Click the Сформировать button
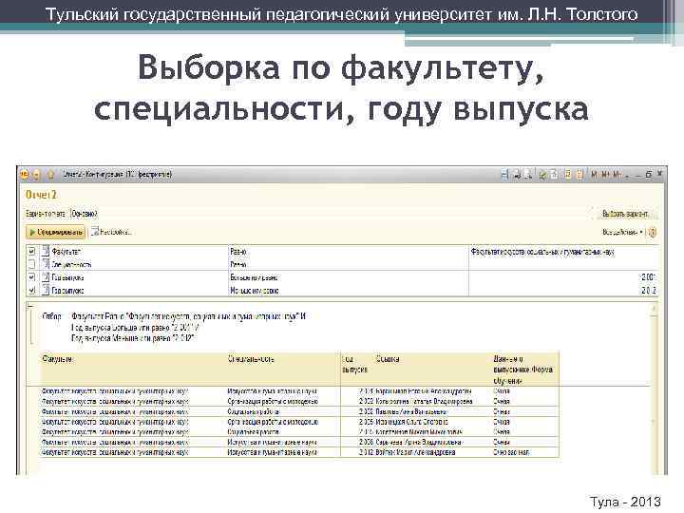 click(x=55, y=232)
